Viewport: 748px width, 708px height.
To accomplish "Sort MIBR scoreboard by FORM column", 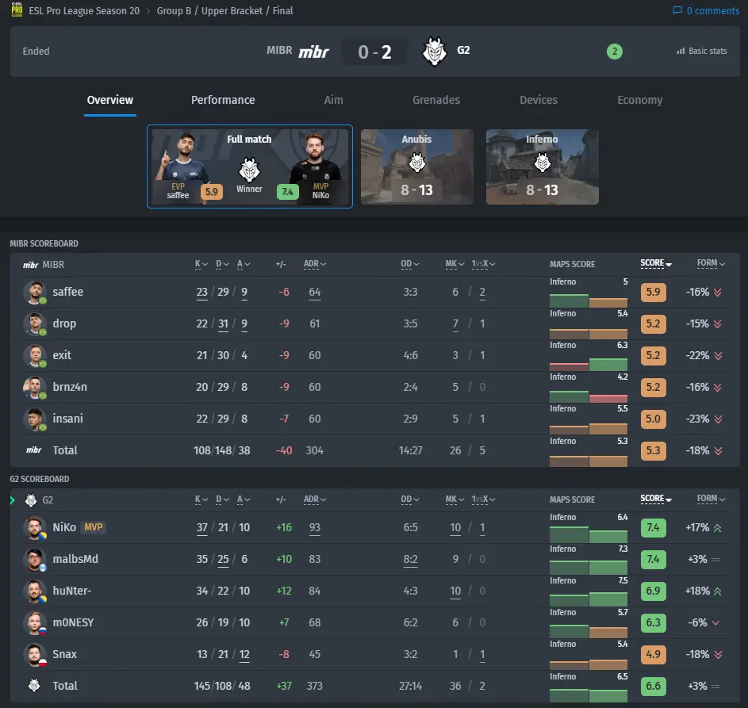I will [x=711, y=263].
